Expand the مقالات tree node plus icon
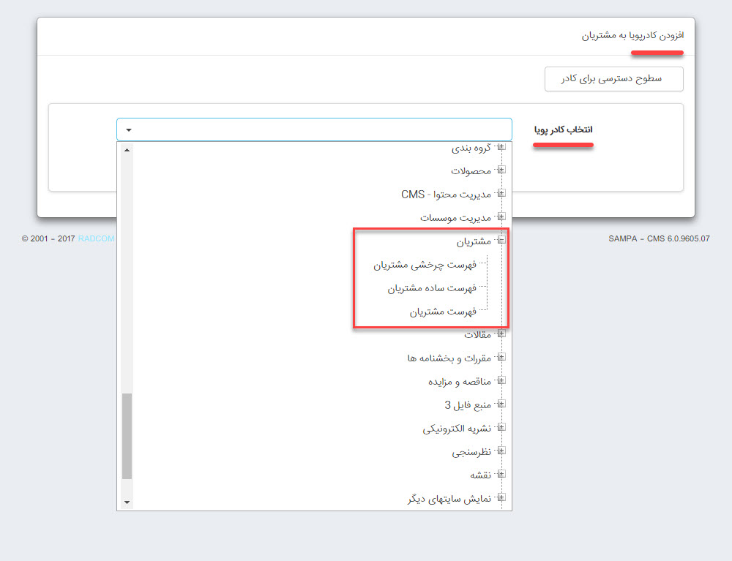 pyautogui.click(x=501, y=334)
